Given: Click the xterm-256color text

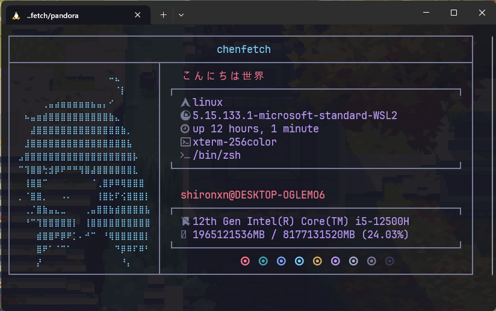Looking at the screenshot, I should [x=235, y=142].
